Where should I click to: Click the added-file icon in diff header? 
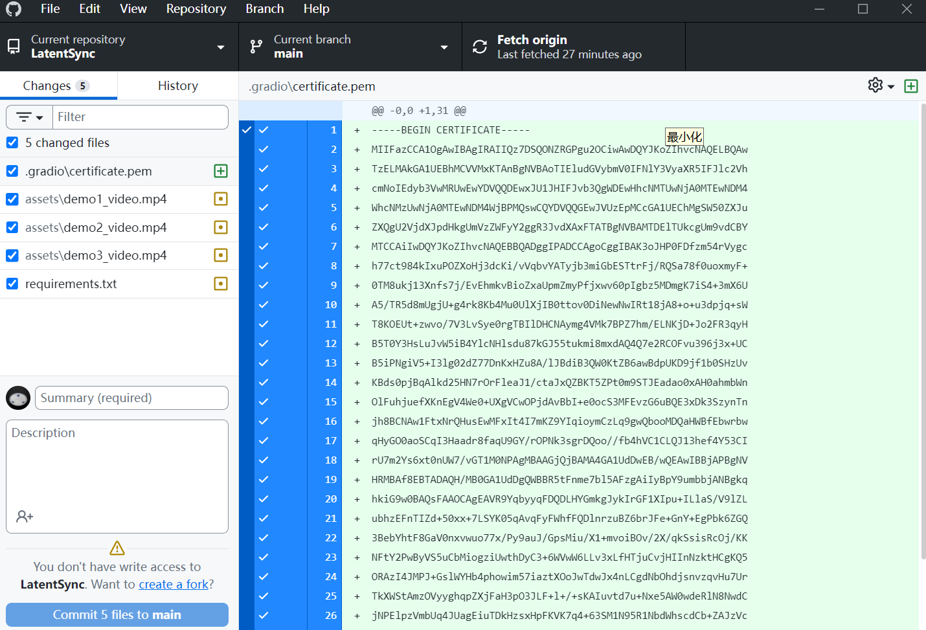click(x=911, y=86)
